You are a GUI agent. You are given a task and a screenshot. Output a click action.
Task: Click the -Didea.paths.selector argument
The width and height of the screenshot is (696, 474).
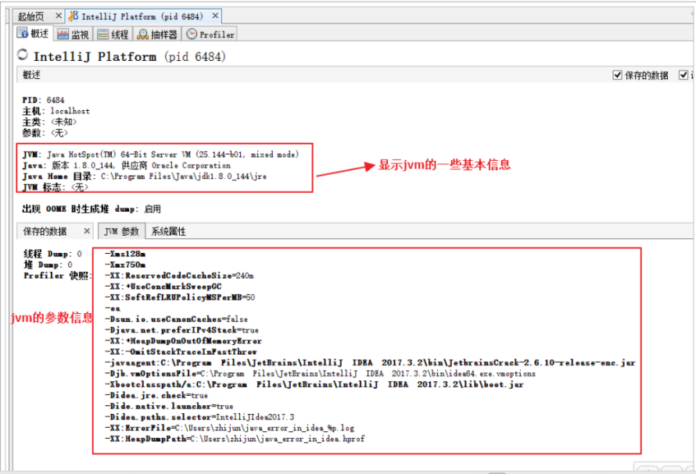point(199,417)
